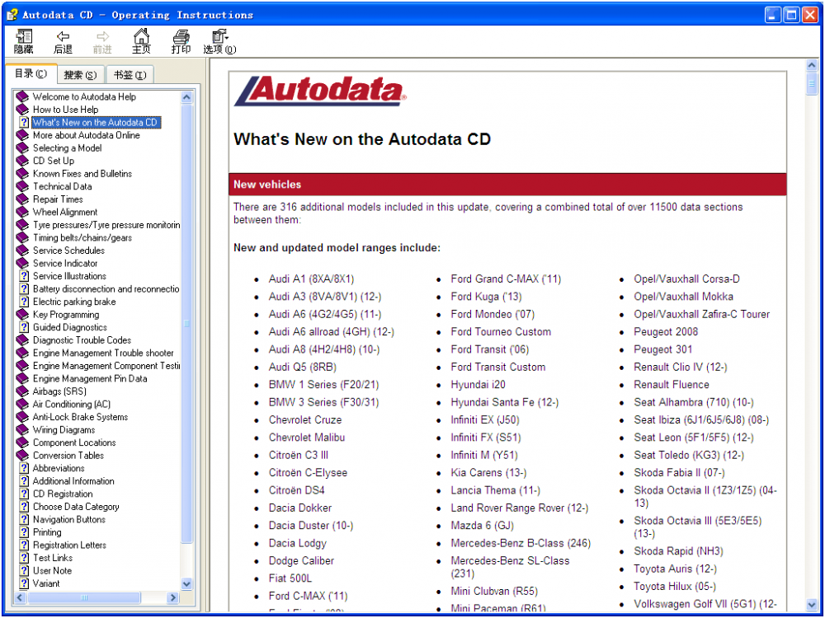Select Test Links topic
Screen dimensions: 825x618
[x=53, y=558]
